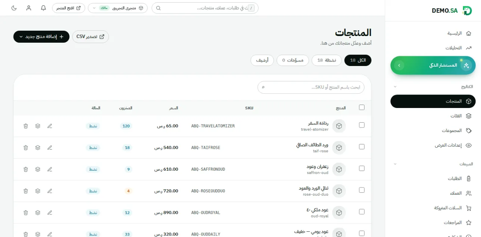Check the زعفران وعود row checkbox

(x=362, y=168)
